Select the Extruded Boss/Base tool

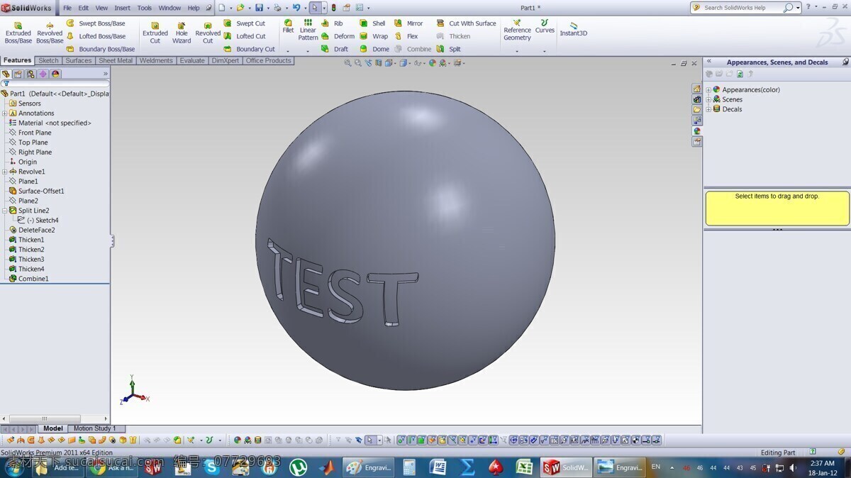18,33
